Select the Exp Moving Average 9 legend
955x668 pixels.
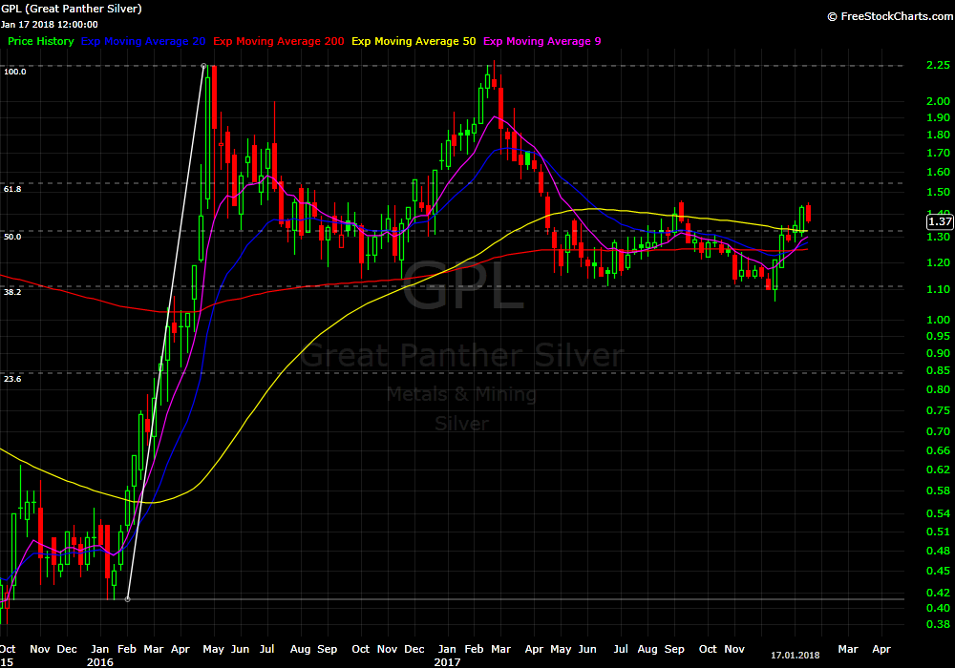(x=542, y=41)
